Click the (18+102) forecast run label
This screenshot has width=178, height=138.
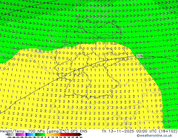[168, 131]
